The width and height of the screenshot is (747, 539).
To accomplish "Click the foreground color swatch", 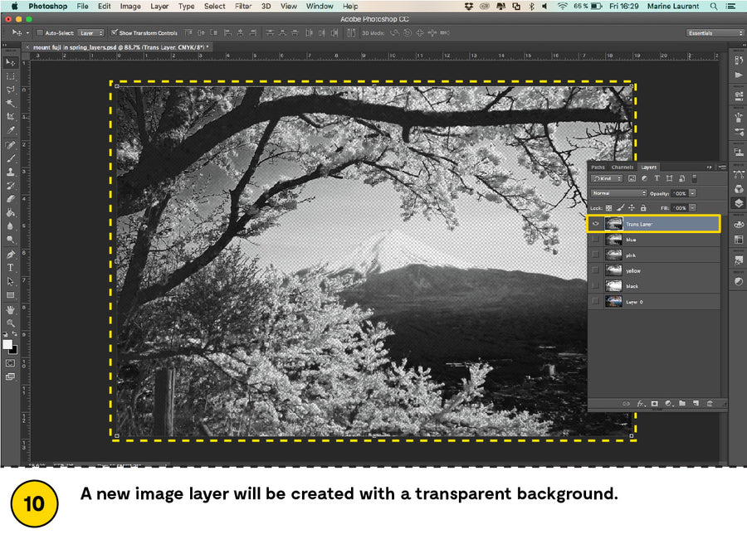I will coord(7,344).
